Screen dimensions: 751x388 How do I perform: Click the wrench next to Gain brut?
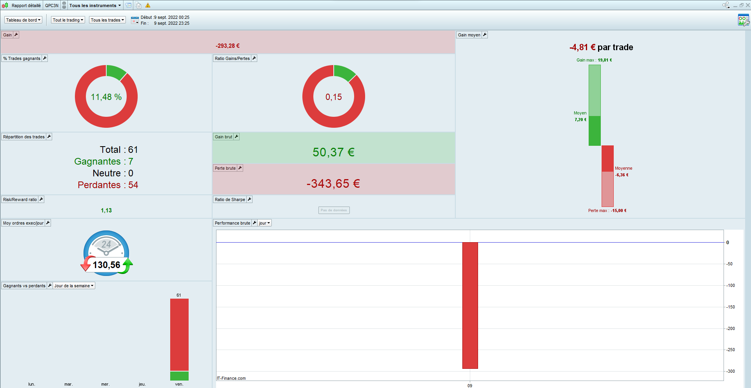pyautogui.click(x=236, y=137)
